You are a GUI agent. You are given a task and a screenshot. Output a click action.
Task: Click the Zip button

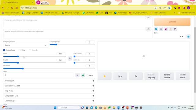coord(136,76)
